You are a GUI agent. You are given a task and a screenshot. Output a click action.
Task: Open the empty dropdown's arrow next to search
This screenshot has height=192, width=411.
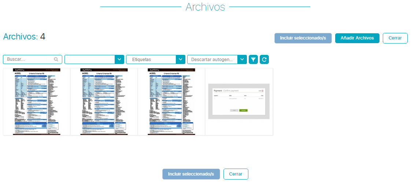point(119,59)
